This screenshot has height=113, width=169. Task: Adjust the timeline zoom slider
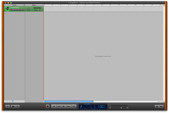click(x=13, y=101)
